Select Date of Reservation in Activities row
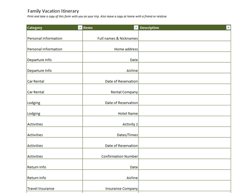Viewport: 250px width, 193px height. tap(110, 143)
